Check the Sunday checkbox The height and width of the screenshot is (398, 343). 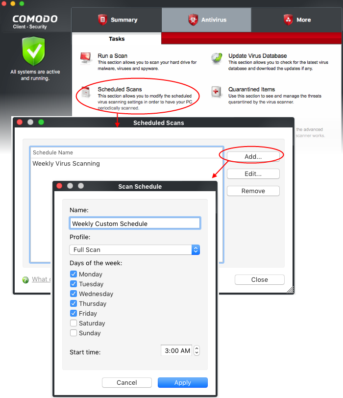[x=73, y=333]
